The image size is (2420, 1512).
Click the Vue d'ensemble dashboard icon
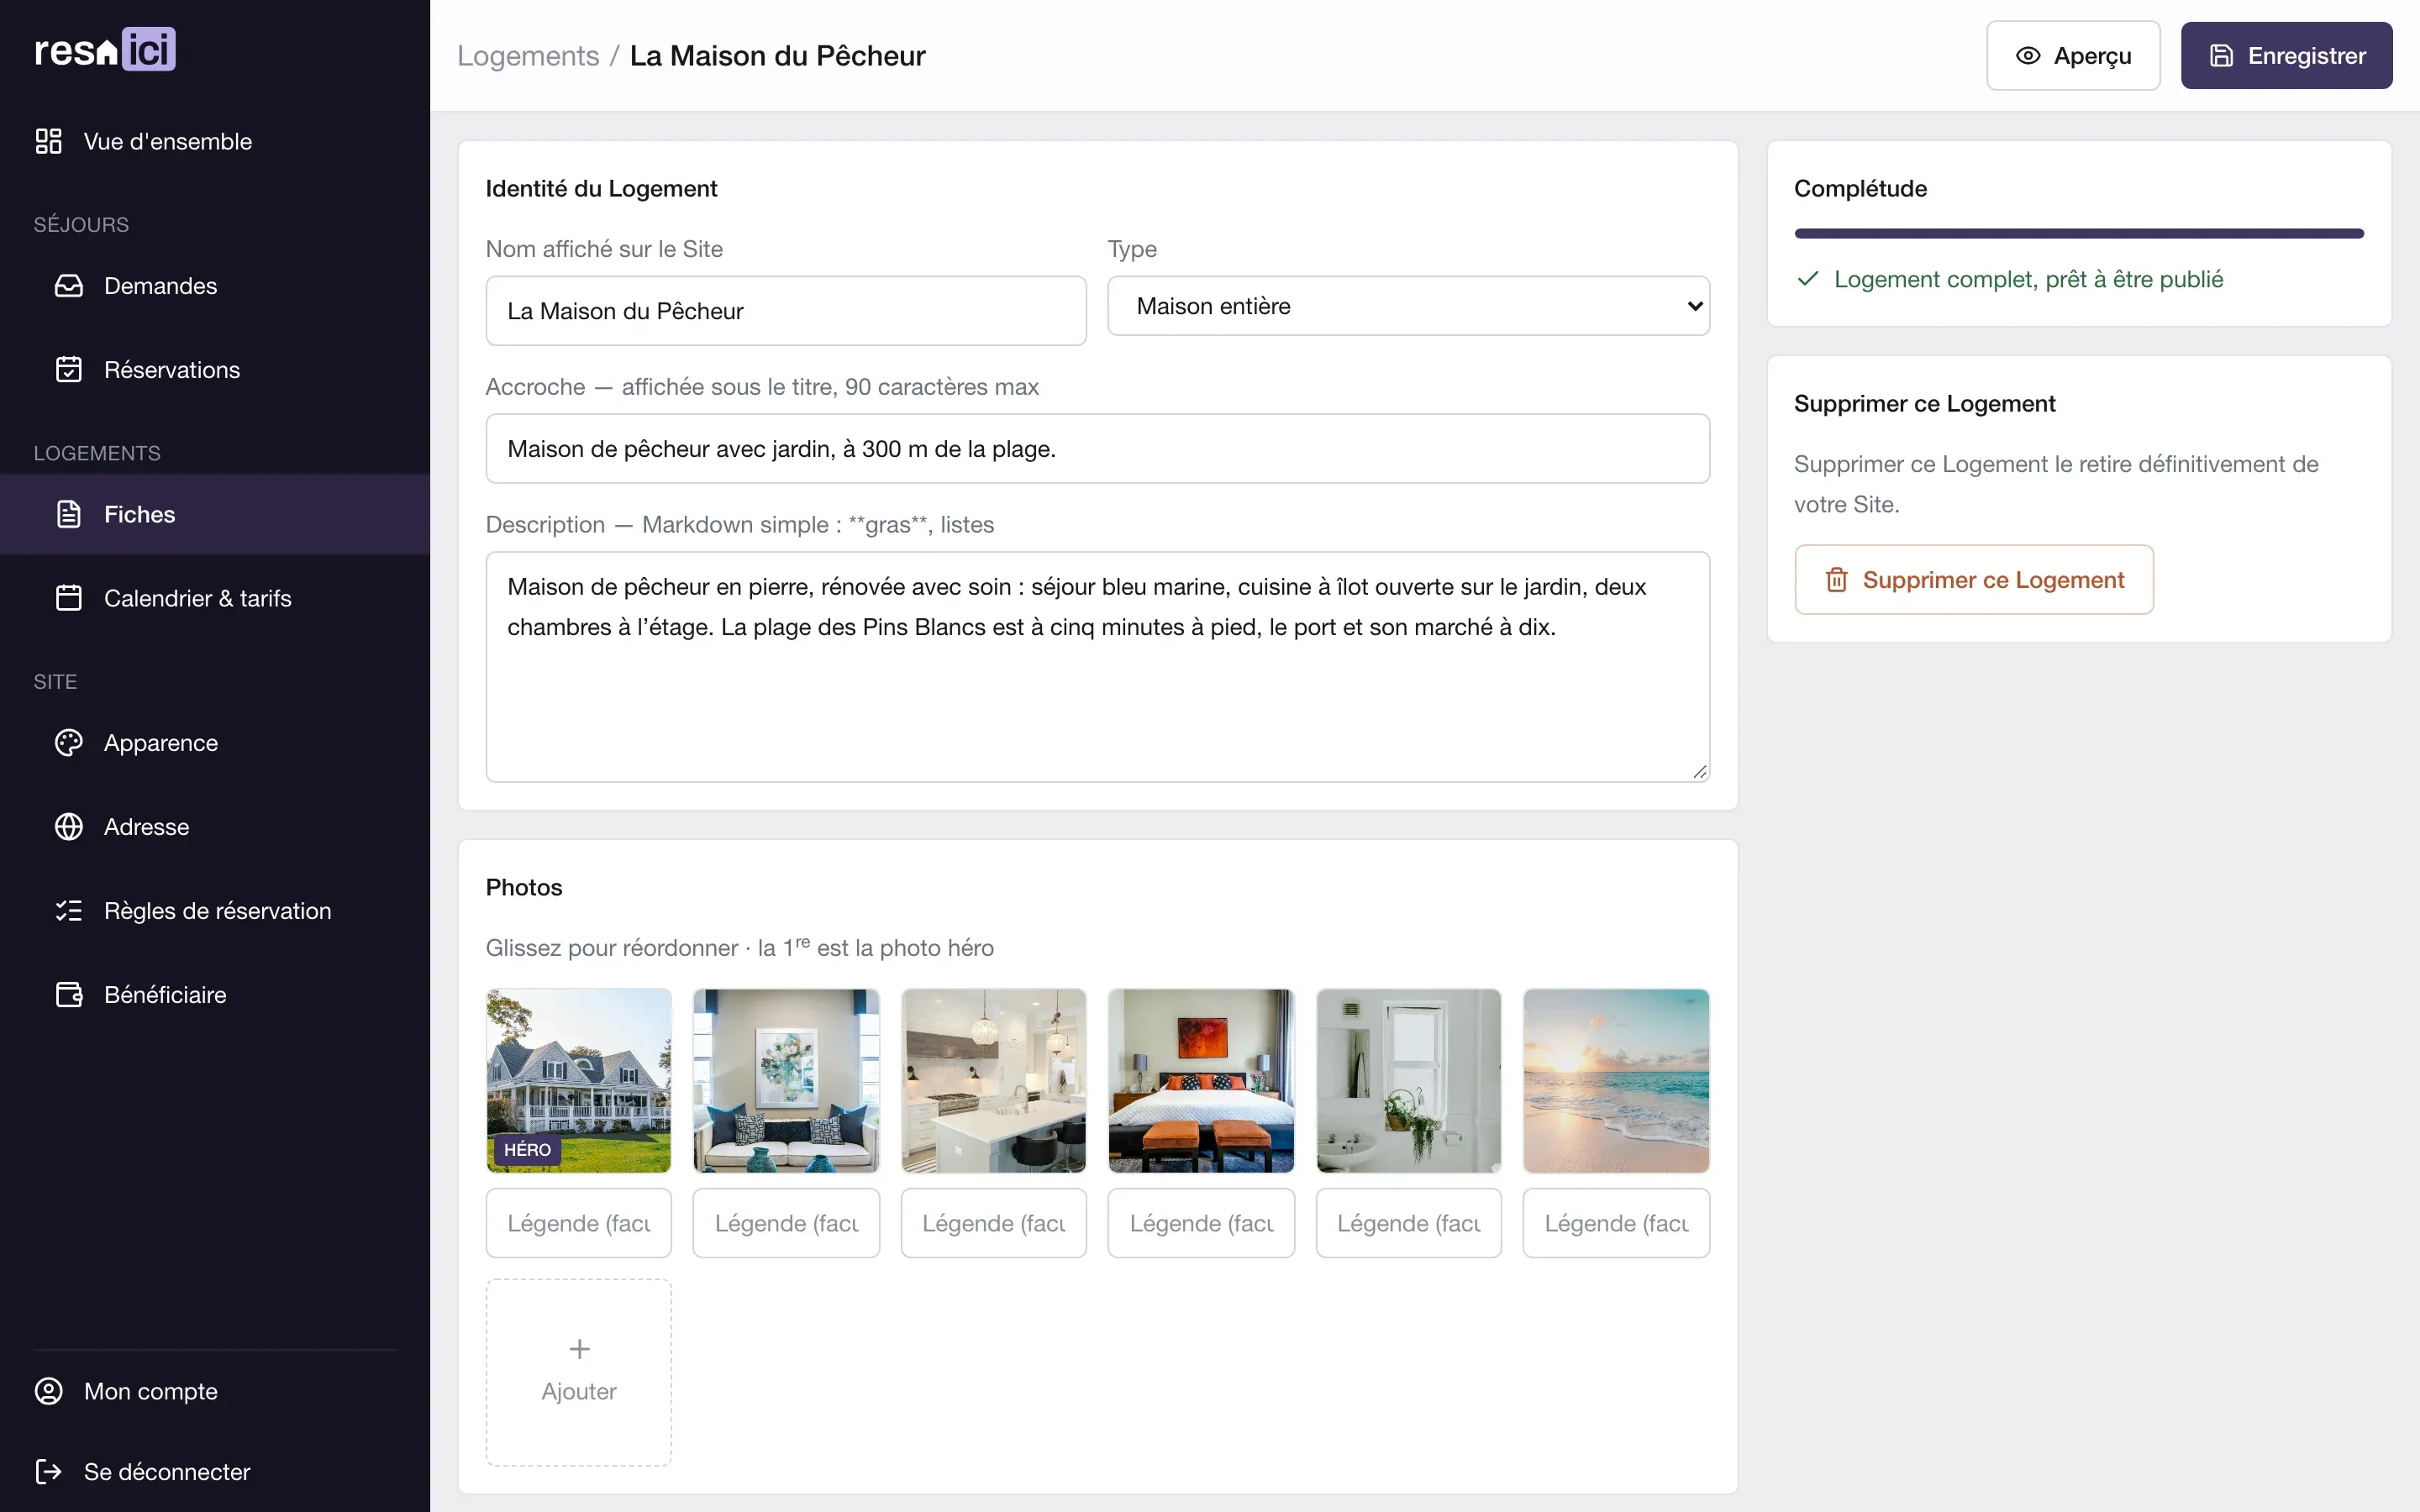(48, 141)
